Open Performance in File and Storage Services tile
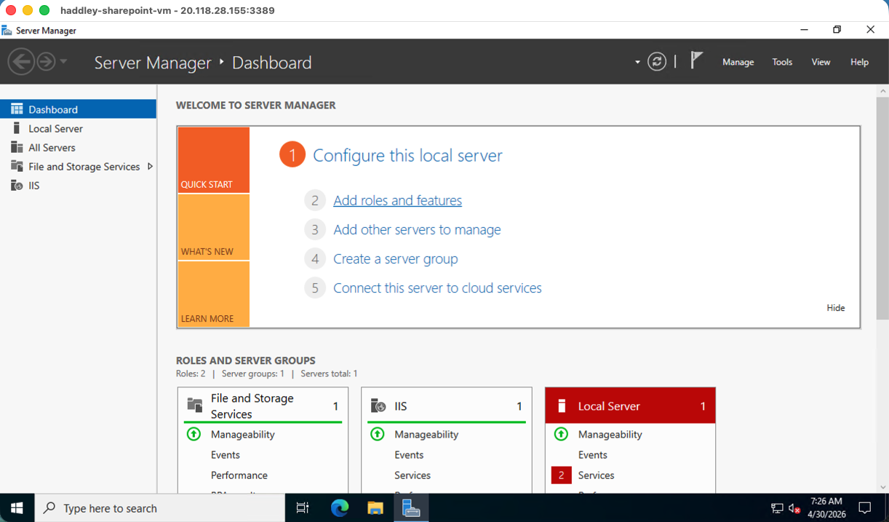The width and height of the screenshot is (889, 522). (x=239, y=475)
